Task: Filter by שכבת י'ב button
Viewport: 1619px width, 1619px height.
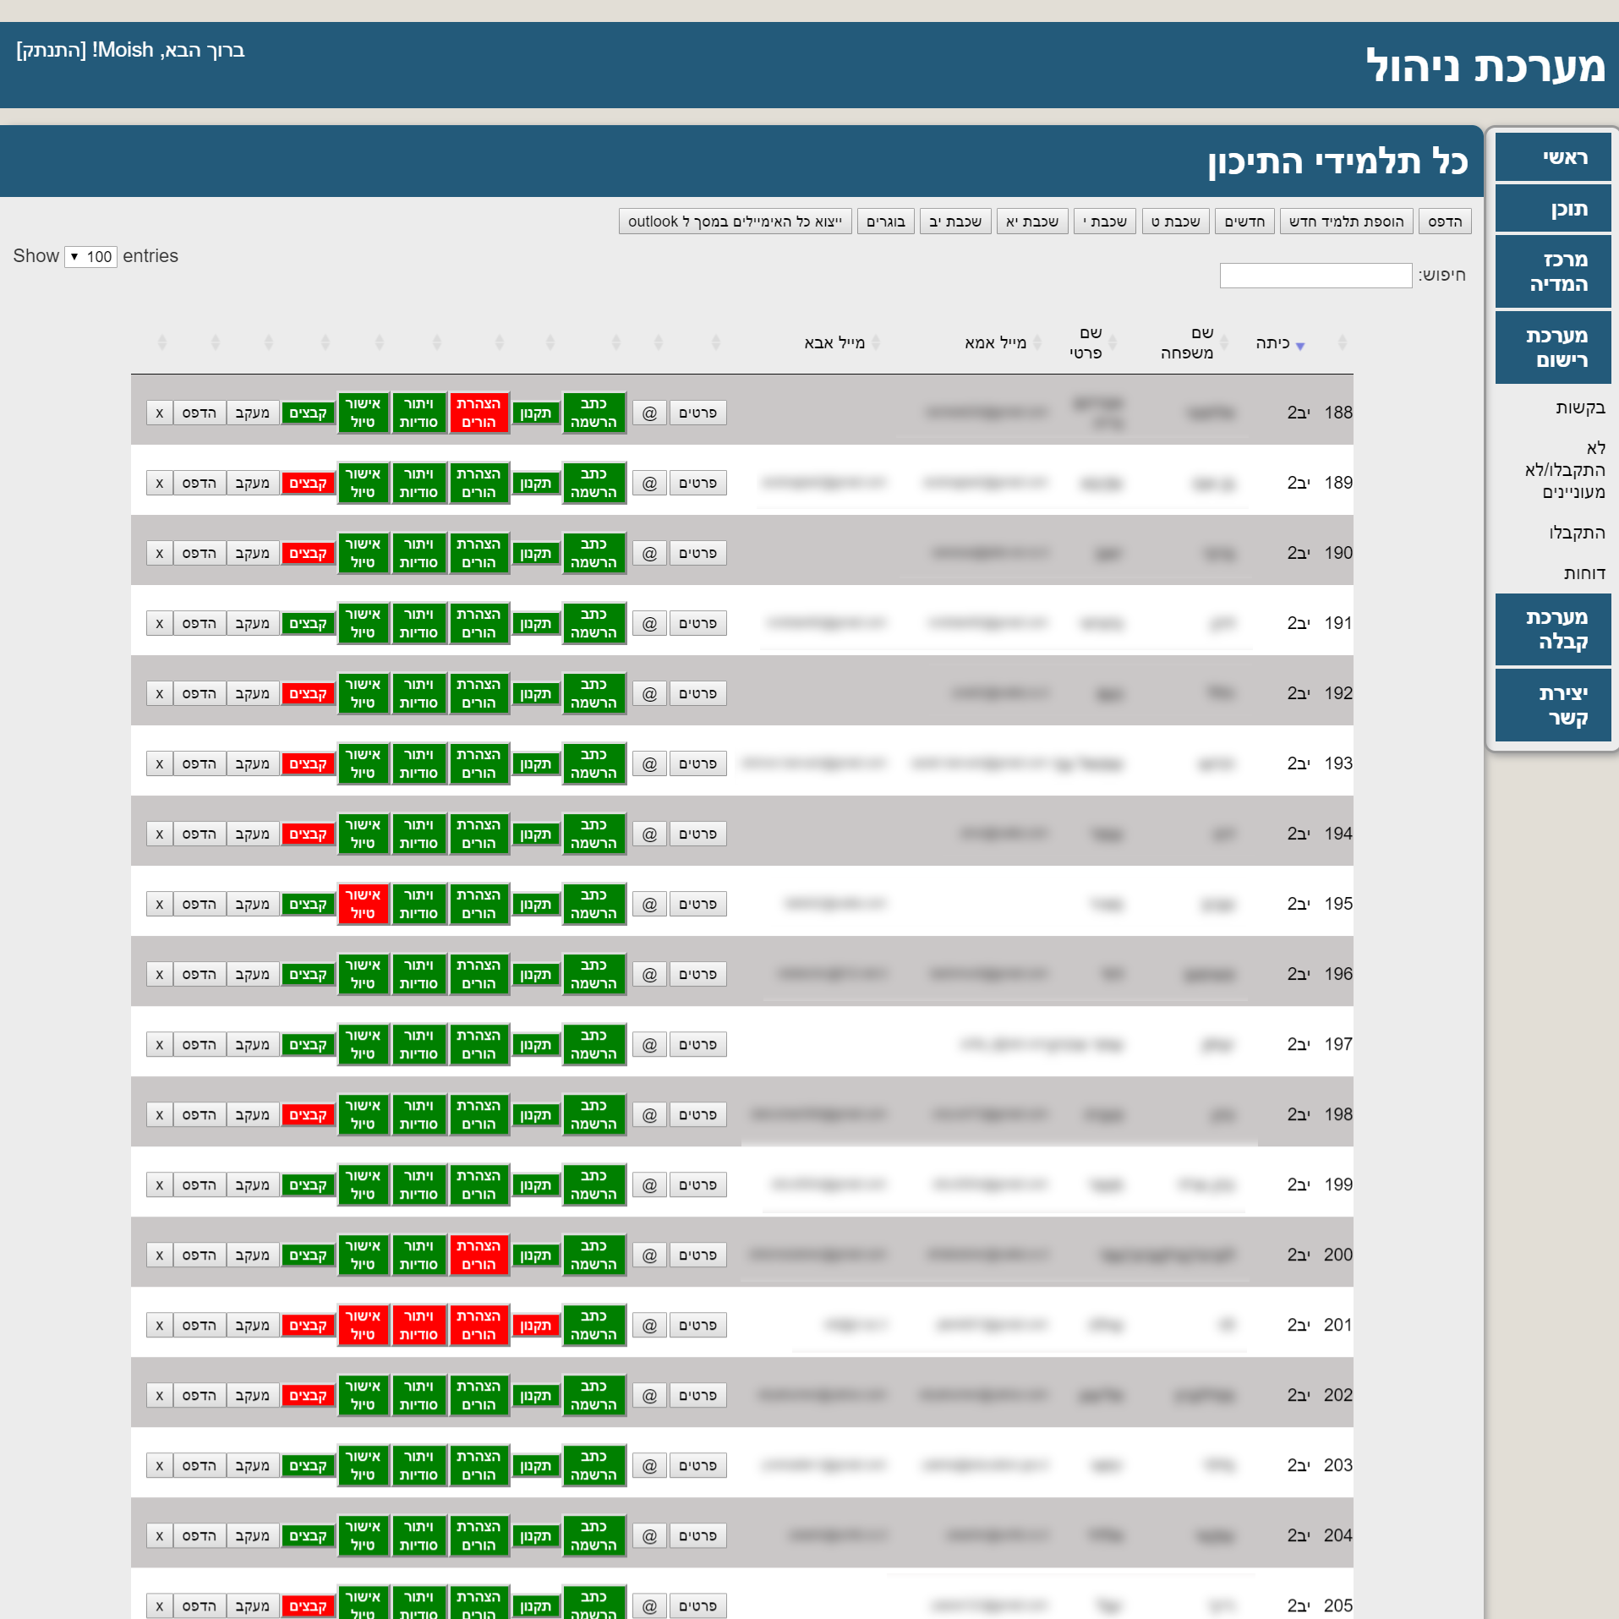Action: pyautogui.click(x=955, y=222)
